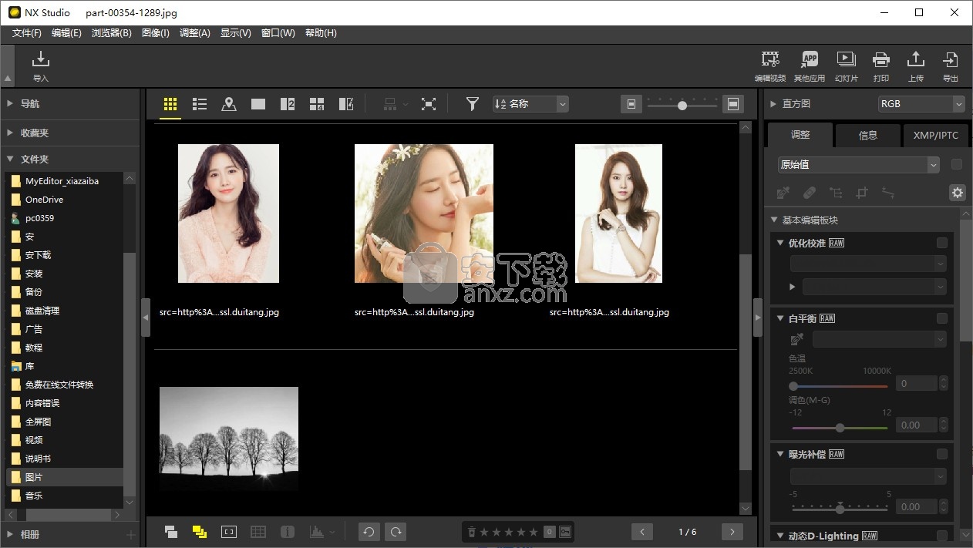The width and height of the screenshot is (973, 548).
Task: Select the black-and-white trees thumbnail
Action: click(x=229, y=439)
